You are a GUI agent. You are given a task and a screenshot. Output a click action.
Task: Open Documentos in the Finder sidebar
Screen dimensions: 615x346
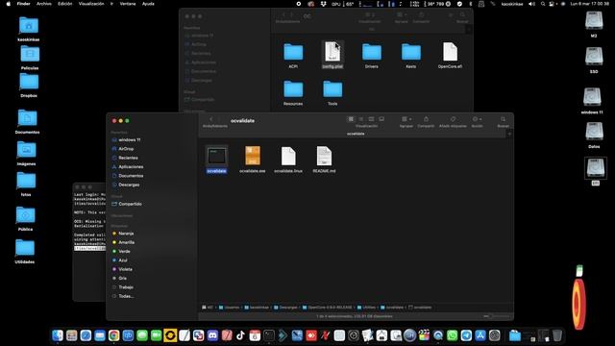click(131, 176)
